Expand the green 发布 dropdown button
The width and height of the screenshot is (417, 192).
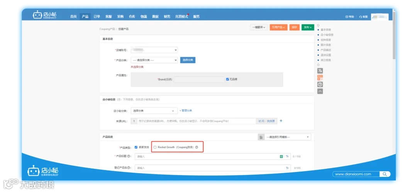click(x=308, y=27)
